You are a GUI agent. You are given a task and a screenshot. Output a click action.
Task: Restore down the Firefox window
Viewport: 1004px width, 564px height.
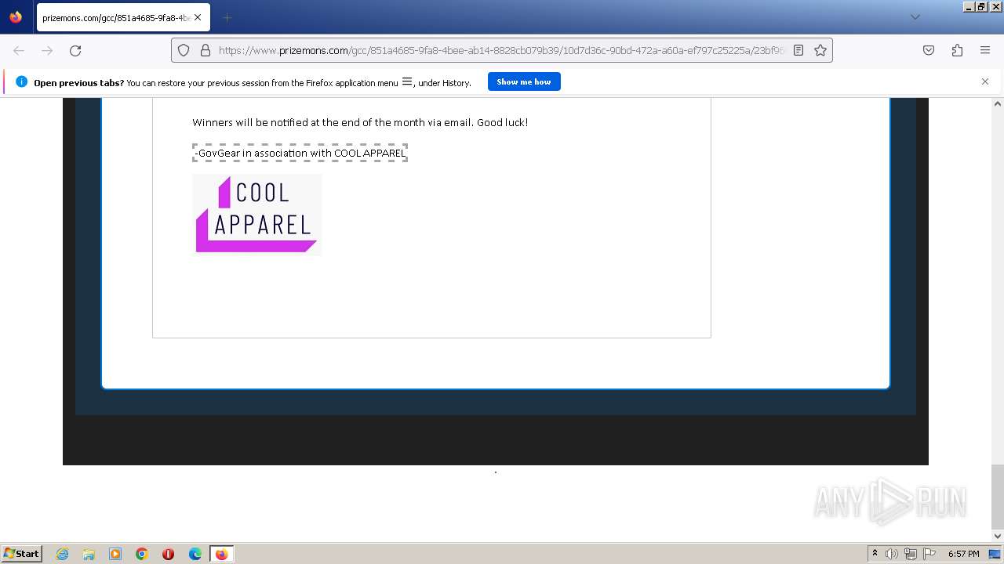[x=982, y=6]
